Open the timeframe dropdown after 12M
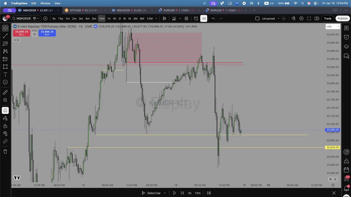351x197 pixels. click(x=156, y=19)
